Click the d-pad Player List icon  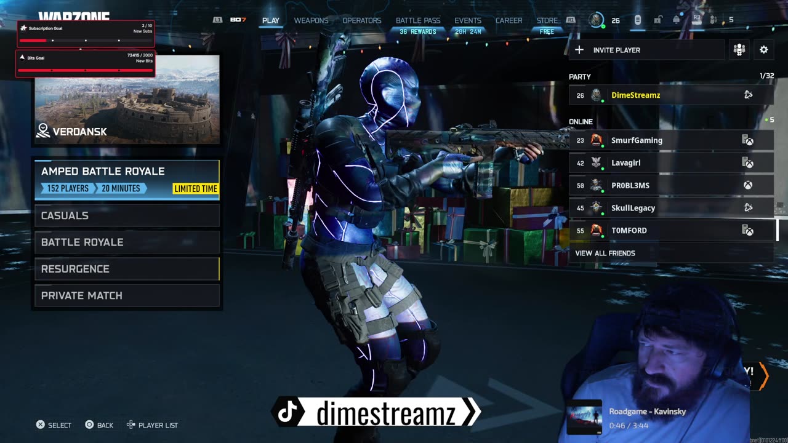[x=131, y=425]
